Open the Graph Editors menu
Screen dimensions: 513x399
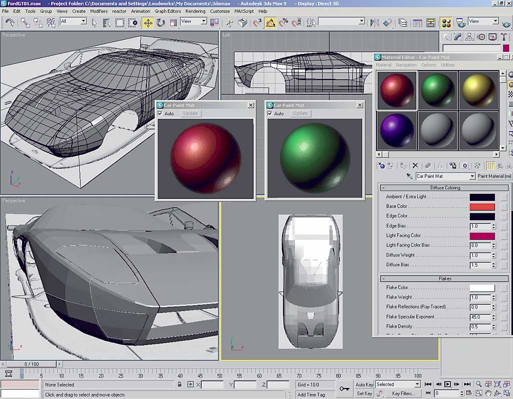[167, 11]
